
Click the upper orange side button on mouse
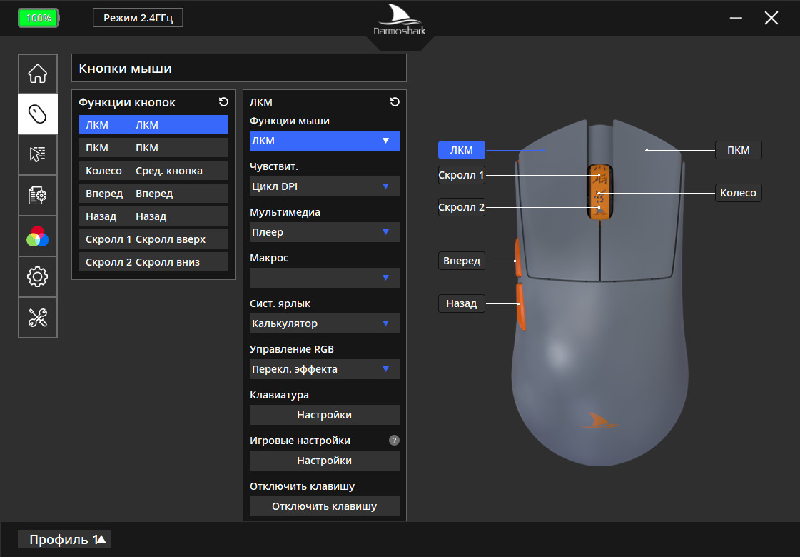[517, 257]
